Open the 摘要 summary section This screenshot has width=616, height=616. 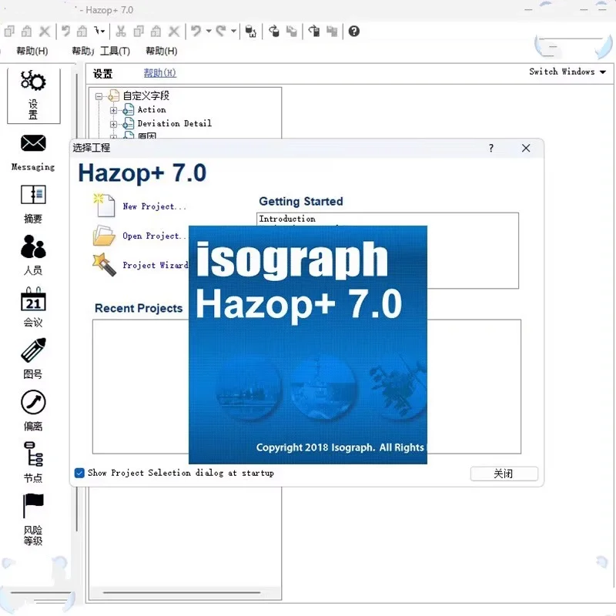point(33,204)
